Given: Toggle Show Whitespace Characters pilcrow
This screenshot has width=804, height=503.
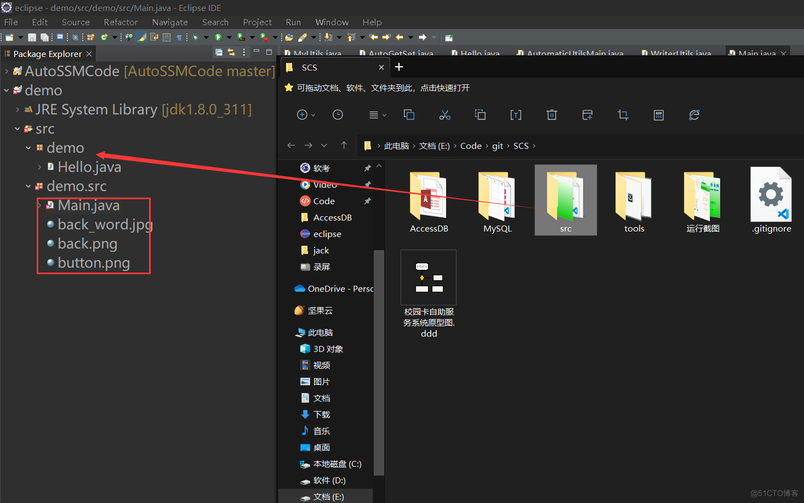Looking at the screenshot, I should click(x=179, y=37).
